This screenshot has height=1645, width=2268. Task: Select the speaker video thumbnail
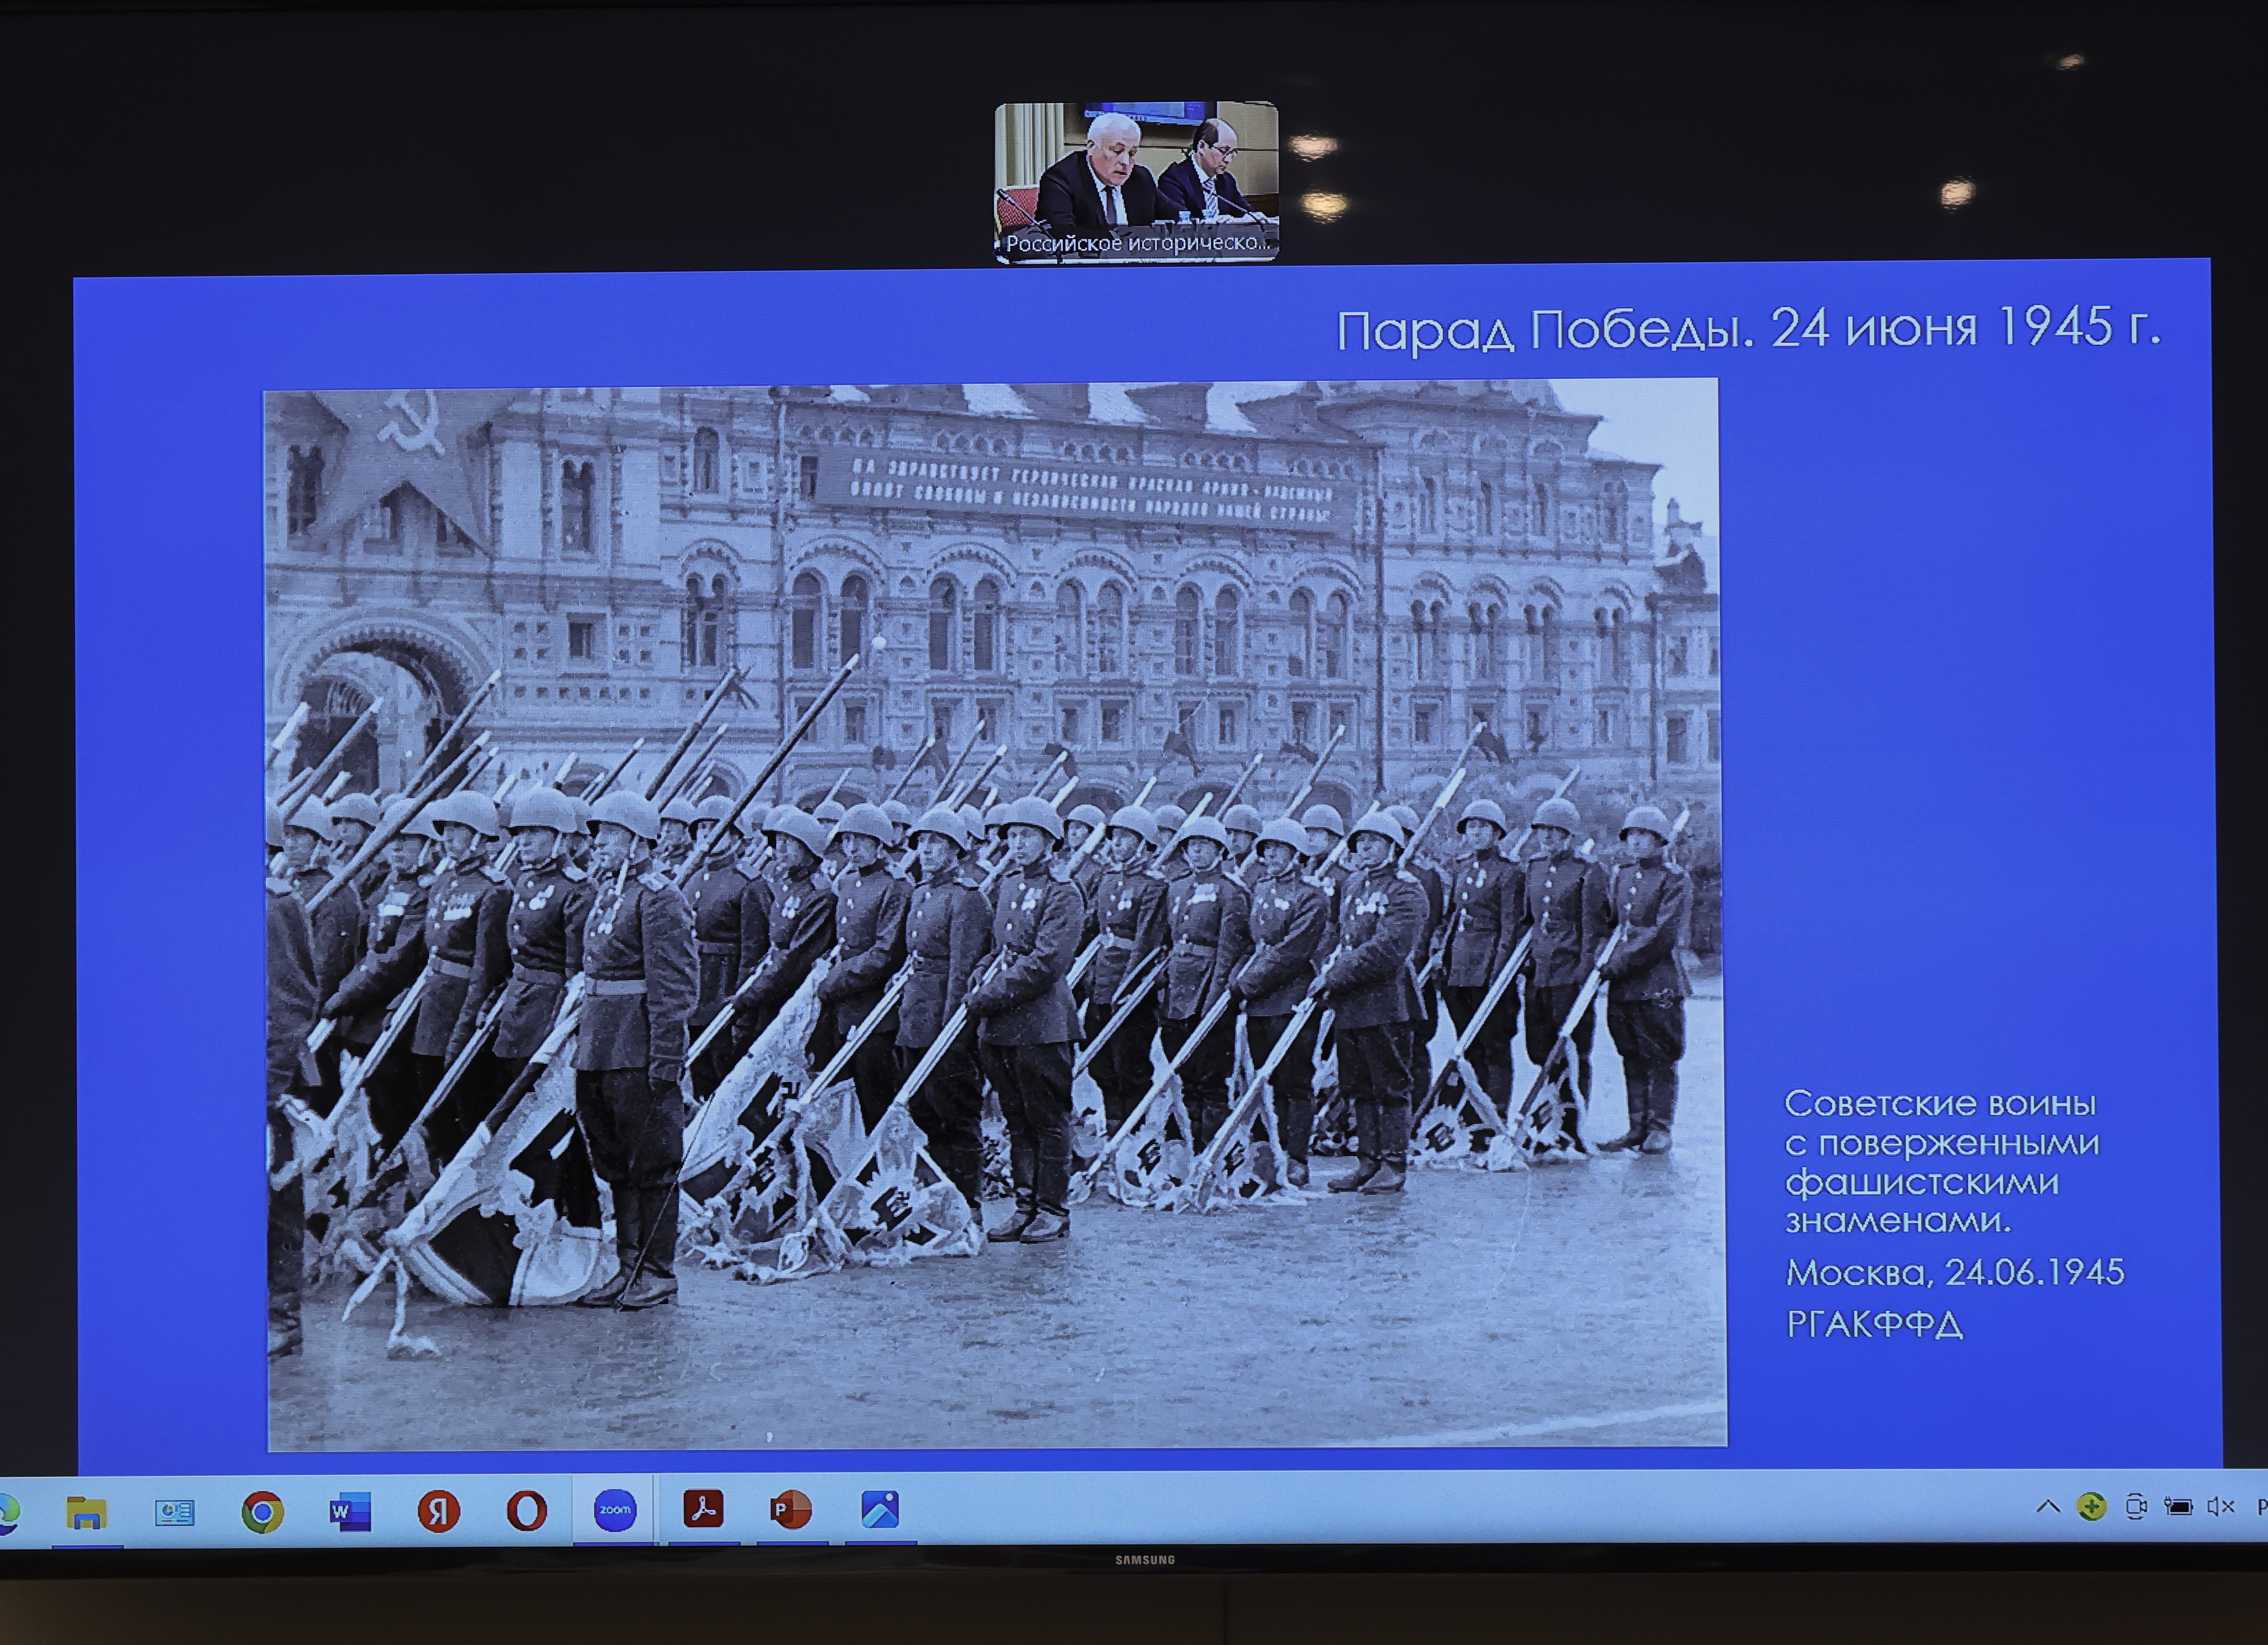click(x=1136, y=170)
